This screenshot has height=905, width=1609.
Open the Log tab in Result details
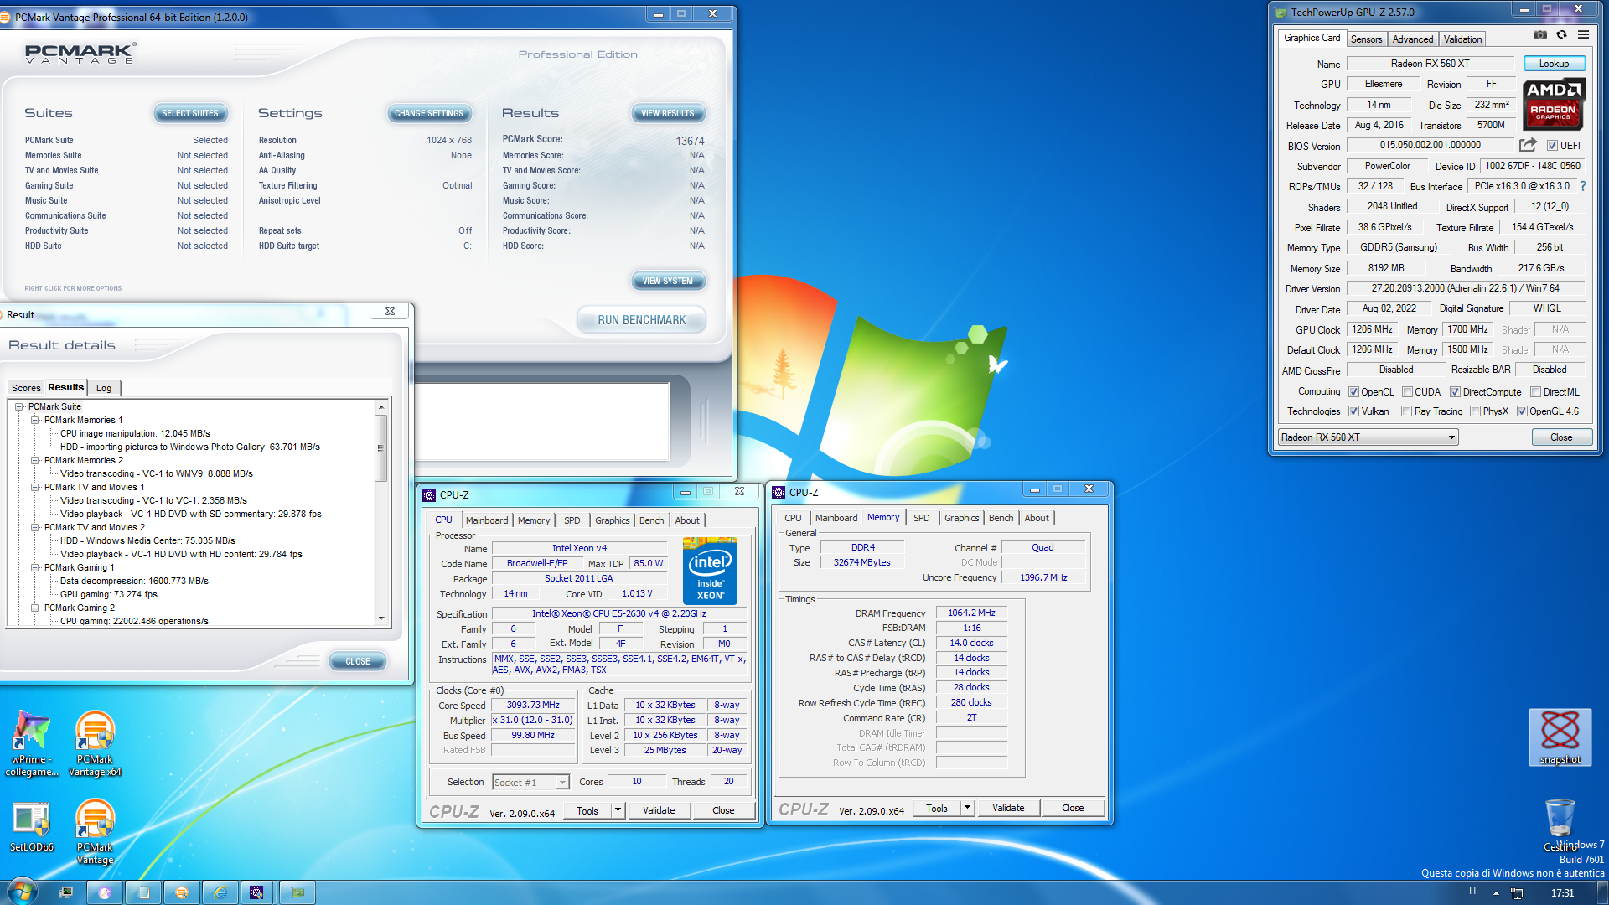point(104,388)
